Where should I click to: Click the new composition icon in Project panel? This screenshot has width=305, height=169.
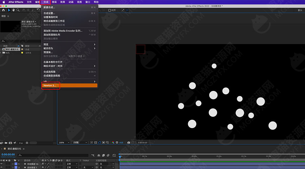click(10, 143)
